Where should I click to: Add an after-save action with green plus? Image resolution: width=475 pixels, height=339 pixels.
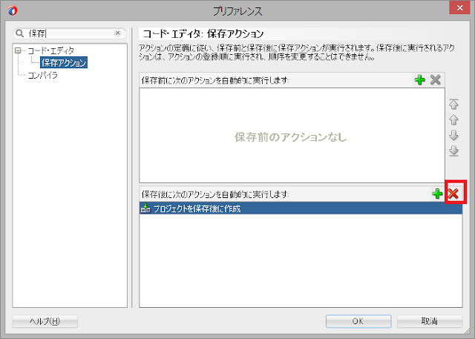pos(437,194)
